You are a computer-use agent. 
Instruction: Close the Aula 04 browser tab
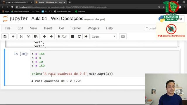pyautogui.click(x=65, y=2)
